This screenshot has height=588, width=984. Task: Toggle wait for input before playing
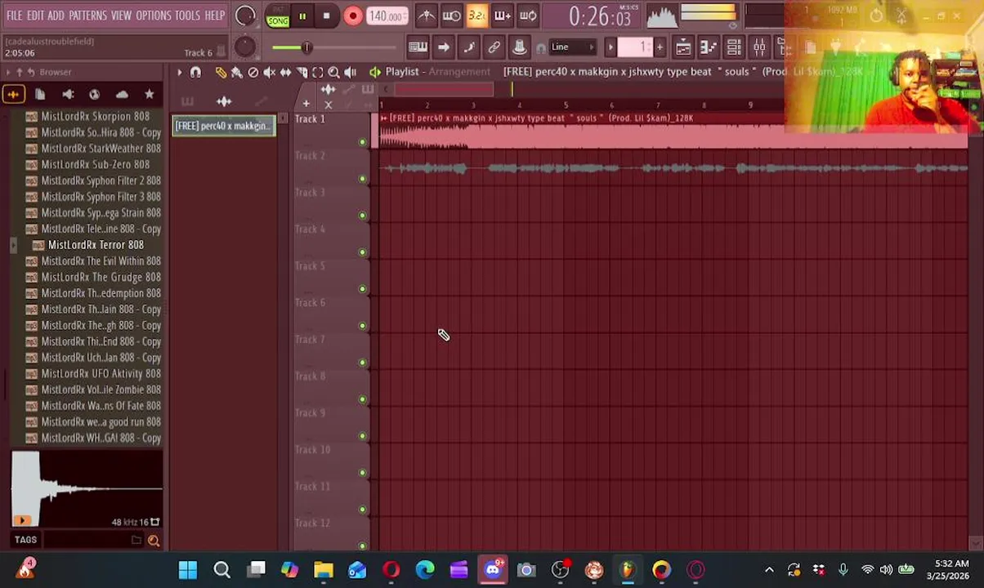tap(452, 16)
